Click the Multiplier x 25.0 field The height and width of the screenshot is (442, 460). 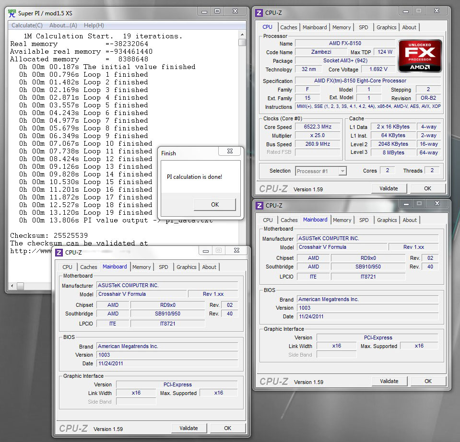pyautogui.click(x=318, y=135)
